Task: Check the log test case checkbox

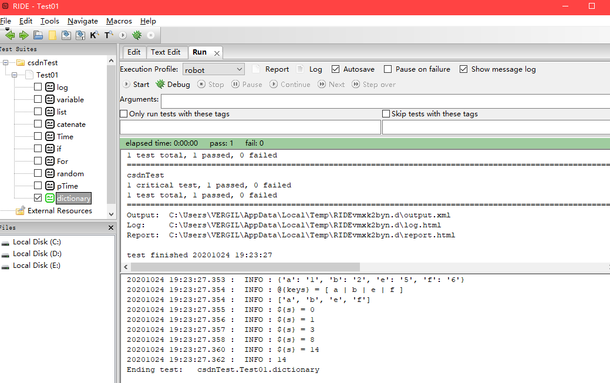Action: click(x=38, y=87)
